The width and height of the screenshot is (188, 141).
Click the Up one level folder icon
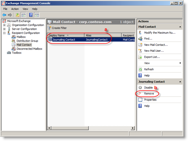coord(18,15)
